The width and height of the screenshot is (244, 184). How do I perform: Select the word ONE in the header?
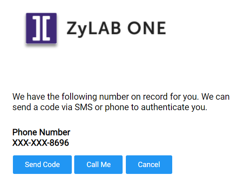point(147,28)
